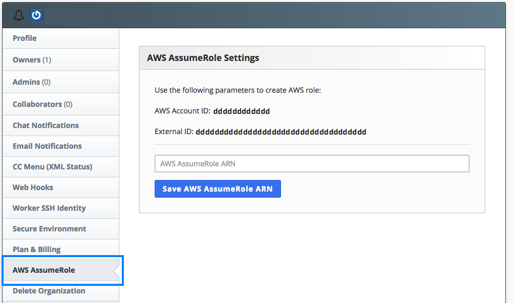This screenshot has height=303, width=514.
Task: Click 'Use the following parameters' text
Action: (x=238, y=90)
